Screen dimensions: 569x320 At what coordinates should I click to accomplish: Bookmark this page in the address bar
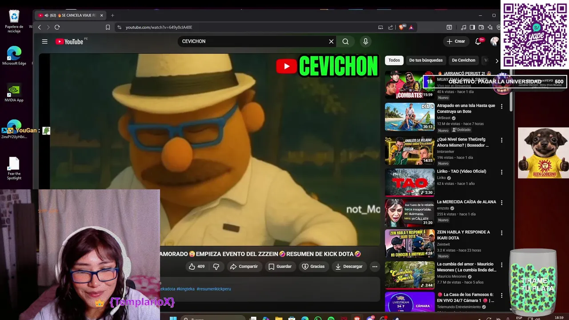click(x=108, y=27)
